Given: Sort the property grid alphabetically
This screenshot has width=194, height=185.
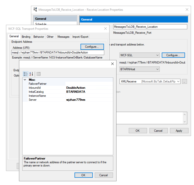Looking at the screenshot, I should (31, 74).
